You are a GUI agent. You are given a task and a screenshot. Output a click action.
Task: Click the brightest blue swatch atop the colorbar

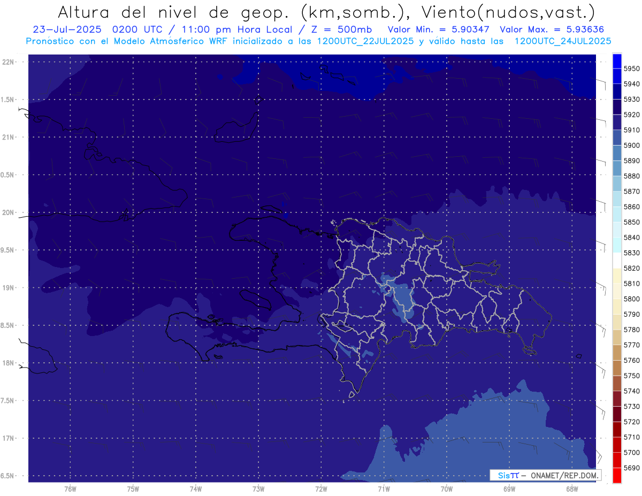(x=617, y=61)
